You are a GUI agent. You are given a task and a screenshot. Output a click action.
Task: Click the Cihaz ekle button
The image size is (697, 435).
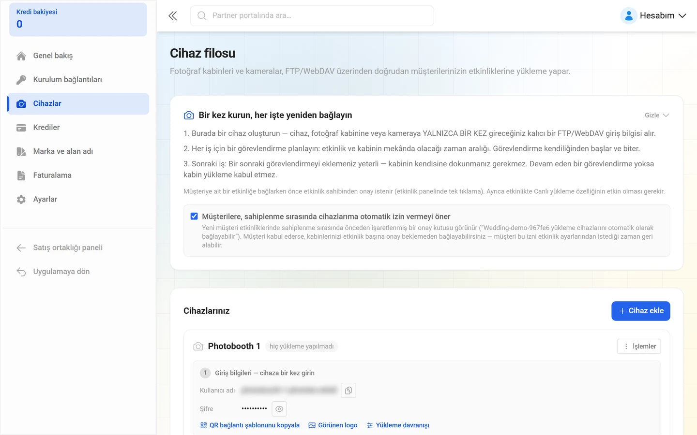tap(641, 311)
